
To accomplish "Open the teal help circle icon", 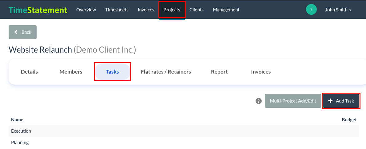I will (311, 10).
